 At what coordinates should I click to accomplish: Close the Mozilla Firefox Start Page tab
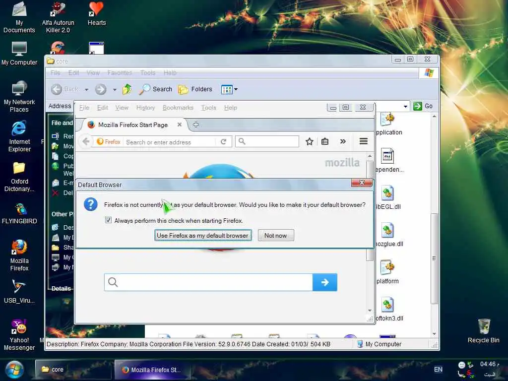click(x=180, y=125)
